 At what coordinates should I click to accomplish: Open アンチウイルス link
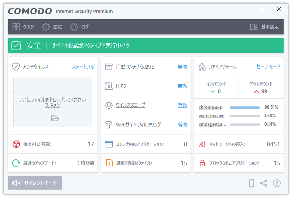tap(35, 67)
